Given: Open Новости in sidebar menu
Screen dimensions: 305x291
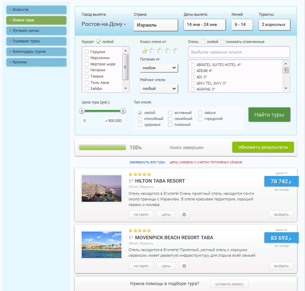Looking at the screenshot, I should point(36,10).
